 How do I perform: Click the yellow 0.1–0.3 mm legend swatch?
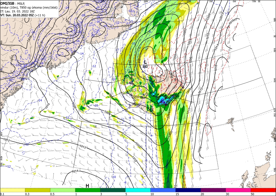coord(13,190)
